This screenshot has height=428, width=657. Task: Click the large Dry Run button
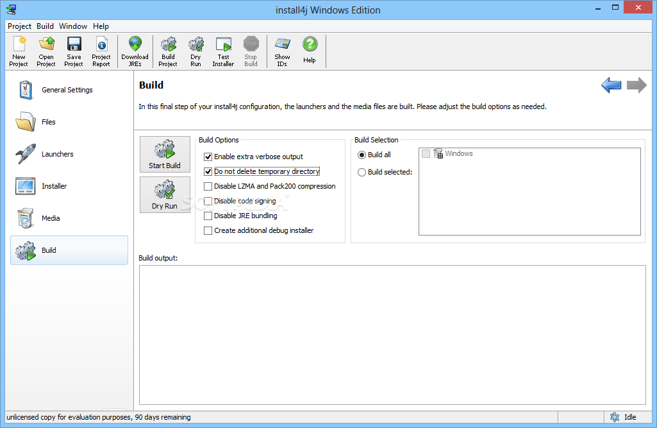pyautogui.click(x=165, y=194)
